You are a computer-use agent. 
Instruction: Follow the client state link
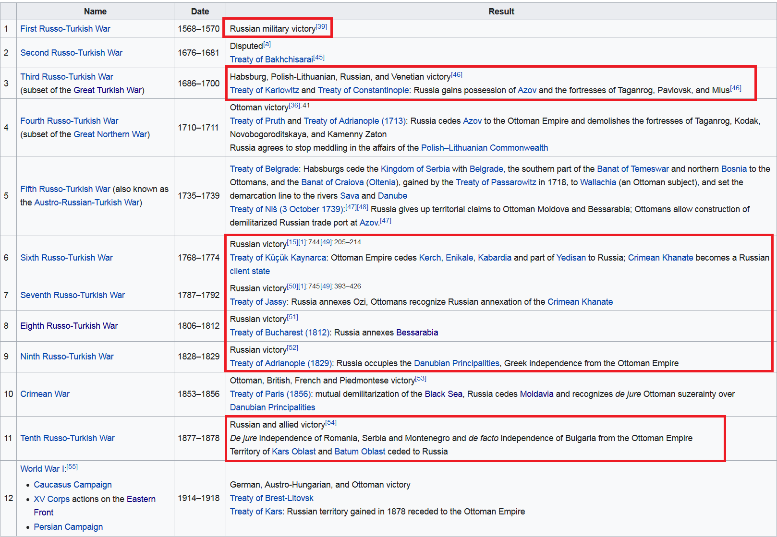coord(250,271)
